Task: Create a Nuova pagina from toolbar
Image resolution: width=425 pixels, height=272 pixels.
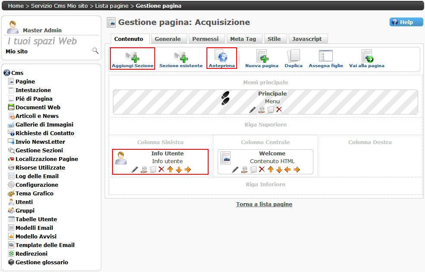Action: (x=262, y=58)
